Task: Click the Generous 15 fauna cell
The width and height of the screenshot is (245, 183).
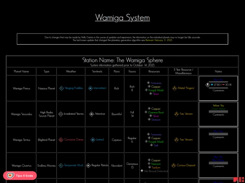Action: pyautogui.click(x=132, y=165)
